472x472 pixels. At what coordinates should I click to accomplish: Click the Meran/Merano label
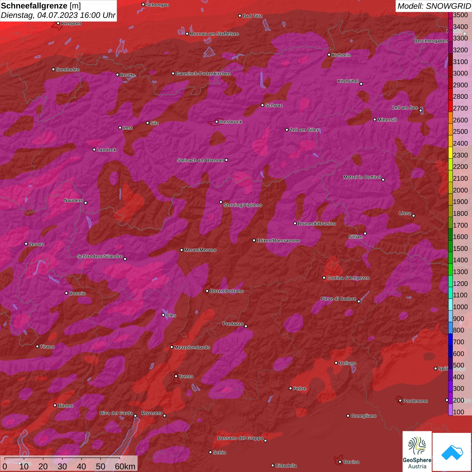(200, 250)
